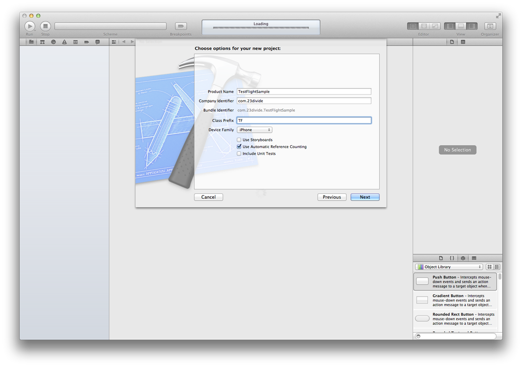Go forward with the jump bar right arrow
Viewport: 522px width, 367px height.
pos(132,42)
